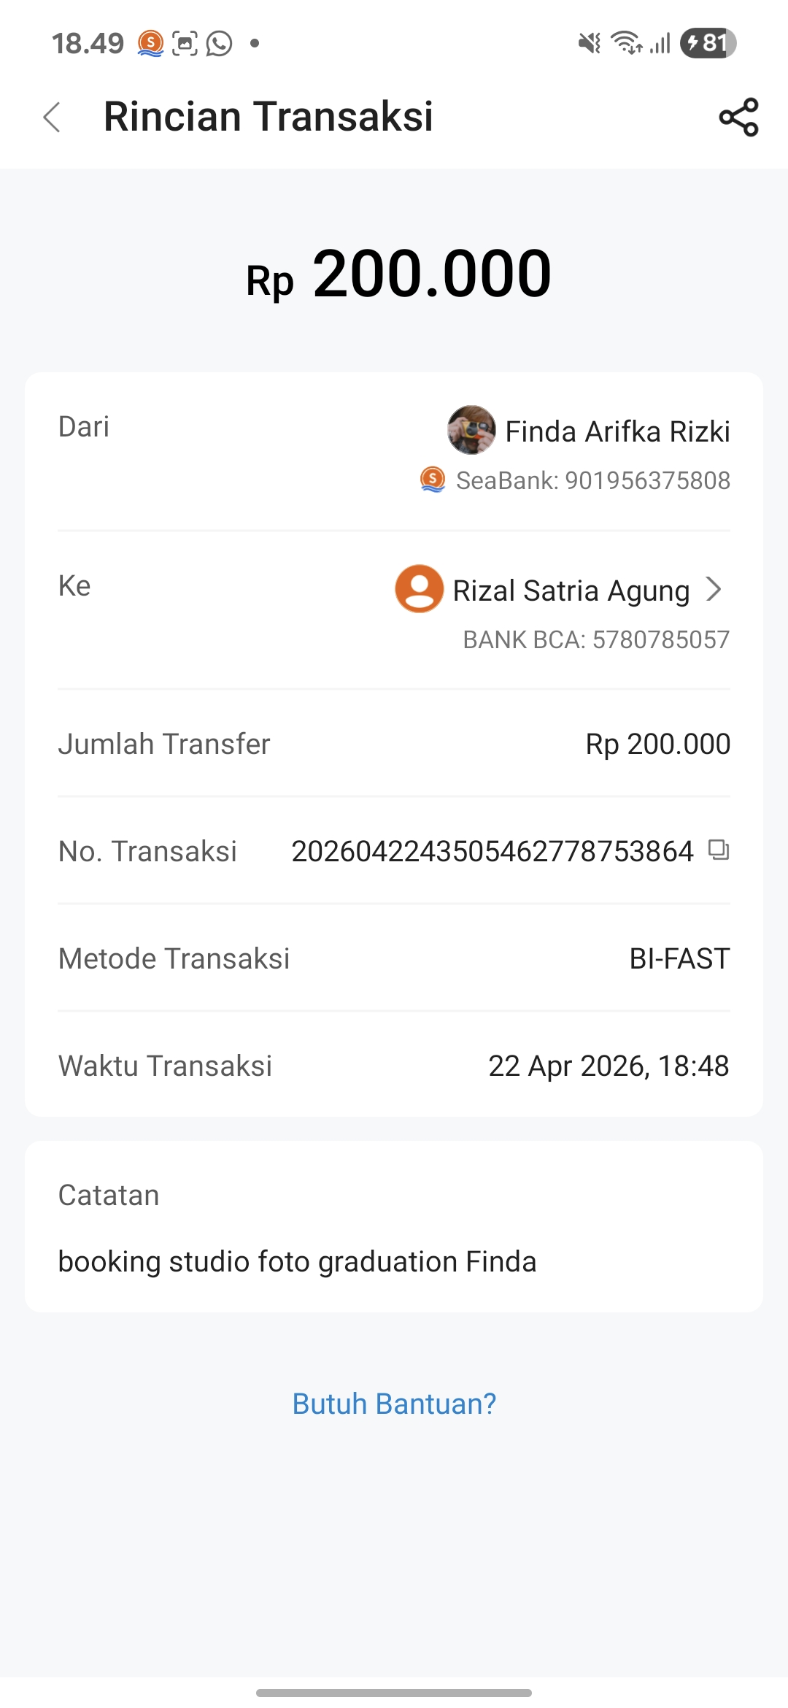This screenshot has height=1708, width=788.
Task: Tap the battery indicator
Action: click(708, 43)
